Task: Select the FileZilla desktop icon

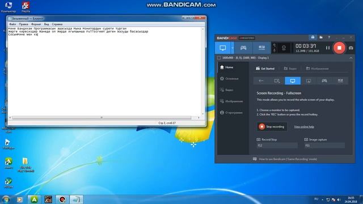Action: pyautogui.click(x=26, y=7)
